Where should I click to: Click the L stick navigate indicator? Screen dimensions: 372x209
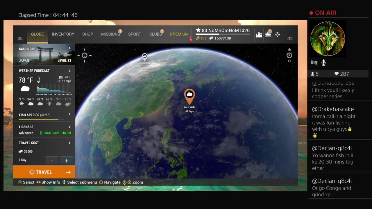85,55
